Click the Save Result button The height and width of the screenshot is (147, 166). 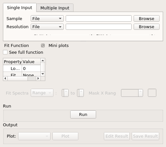point(145,136)
